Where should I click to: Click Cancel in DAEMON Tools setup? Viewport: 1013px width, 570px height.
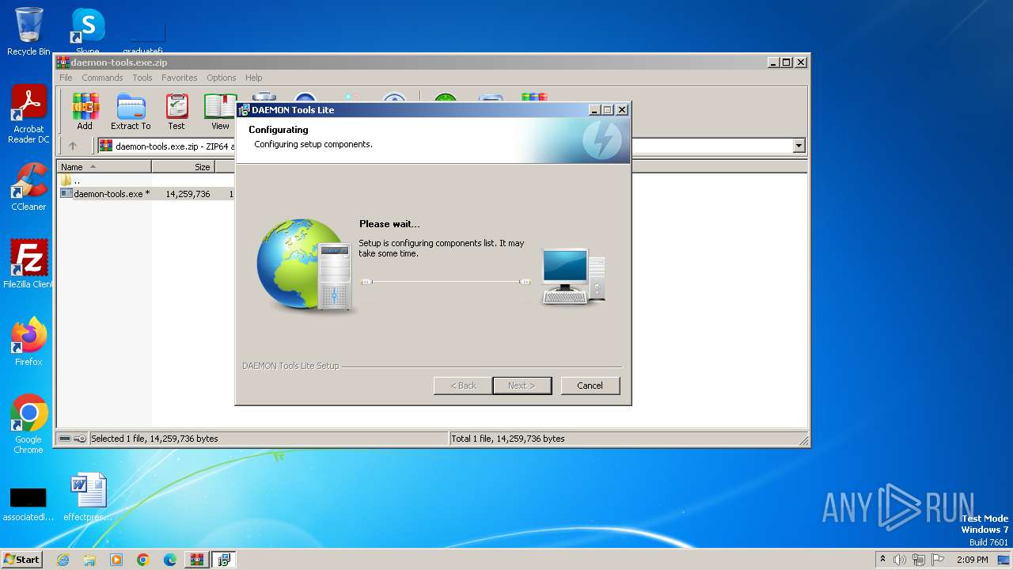(x=590, y=386)
